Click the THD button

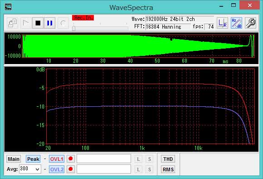pyautogui.click(x=168, y=159)
